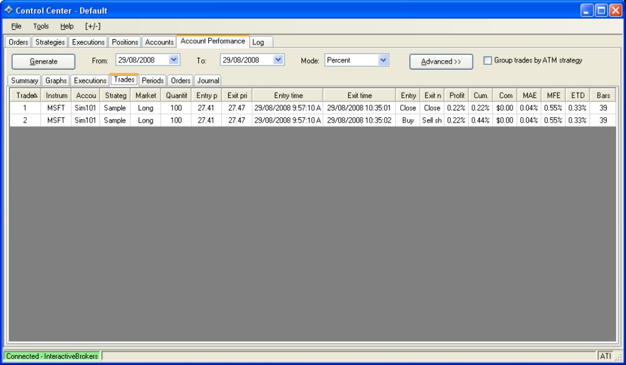This screenshot has height=365, width=626.
Task: Click the ATI status bar indicator
Action: 606,356
